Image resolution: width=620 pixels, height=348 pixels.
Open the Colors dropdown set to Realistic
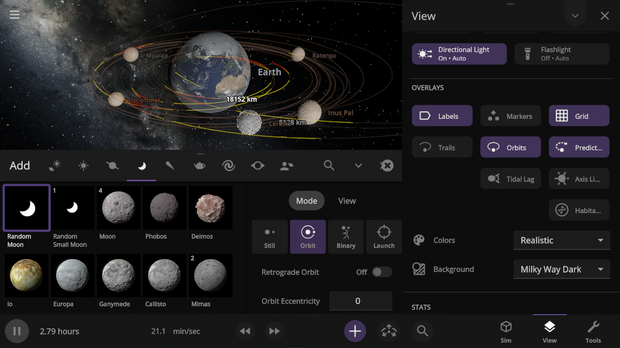pyautogui.click(x=561, y=240)
